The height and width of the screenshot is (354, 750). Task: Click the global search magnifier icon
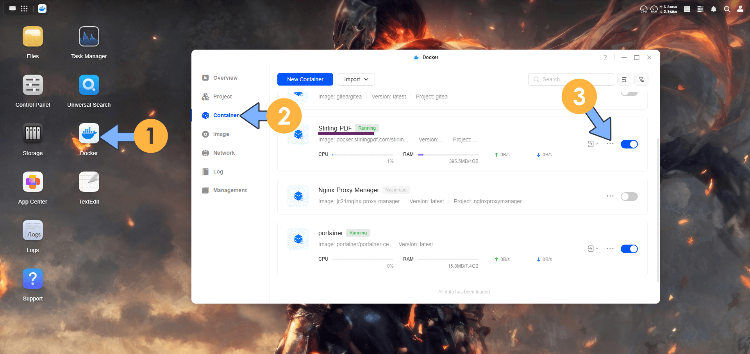click(x=727, y=9)
